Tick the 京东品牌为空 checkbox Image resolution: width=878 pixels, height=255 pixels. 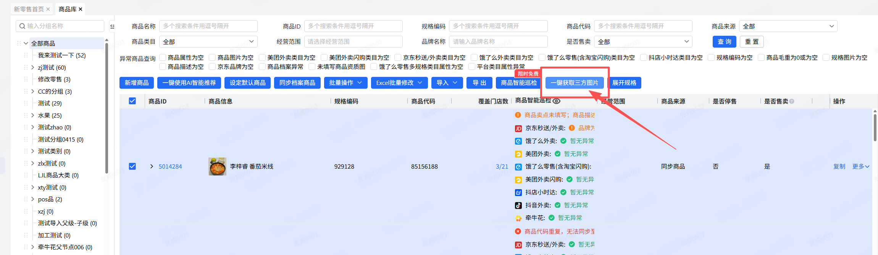tap(213, 67)
